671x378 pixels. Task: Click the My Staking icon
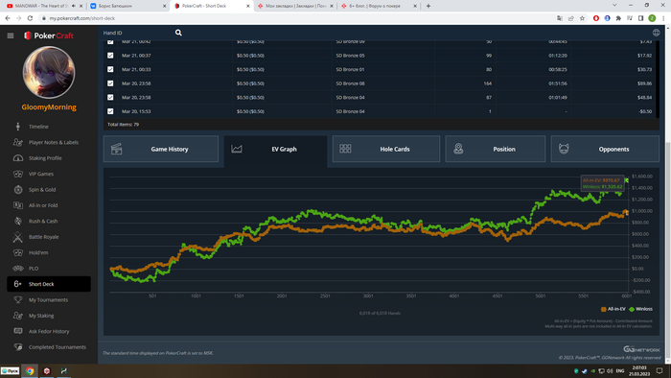[x=18, y=316]
